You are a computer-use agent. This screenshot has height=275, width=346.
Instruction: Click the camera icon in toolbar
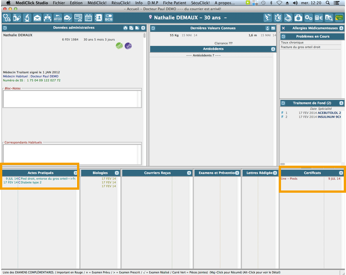[x=298, y=18]
